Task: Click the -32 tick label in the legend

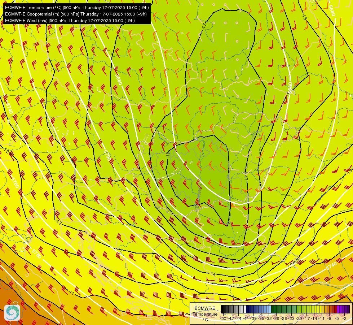Action: (x=269, y=318)
